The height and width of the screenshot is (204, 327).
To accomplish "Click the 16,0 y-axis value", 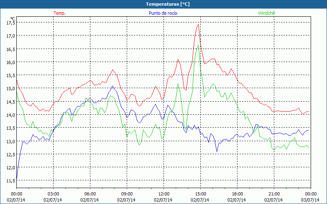I will point(11,62).
